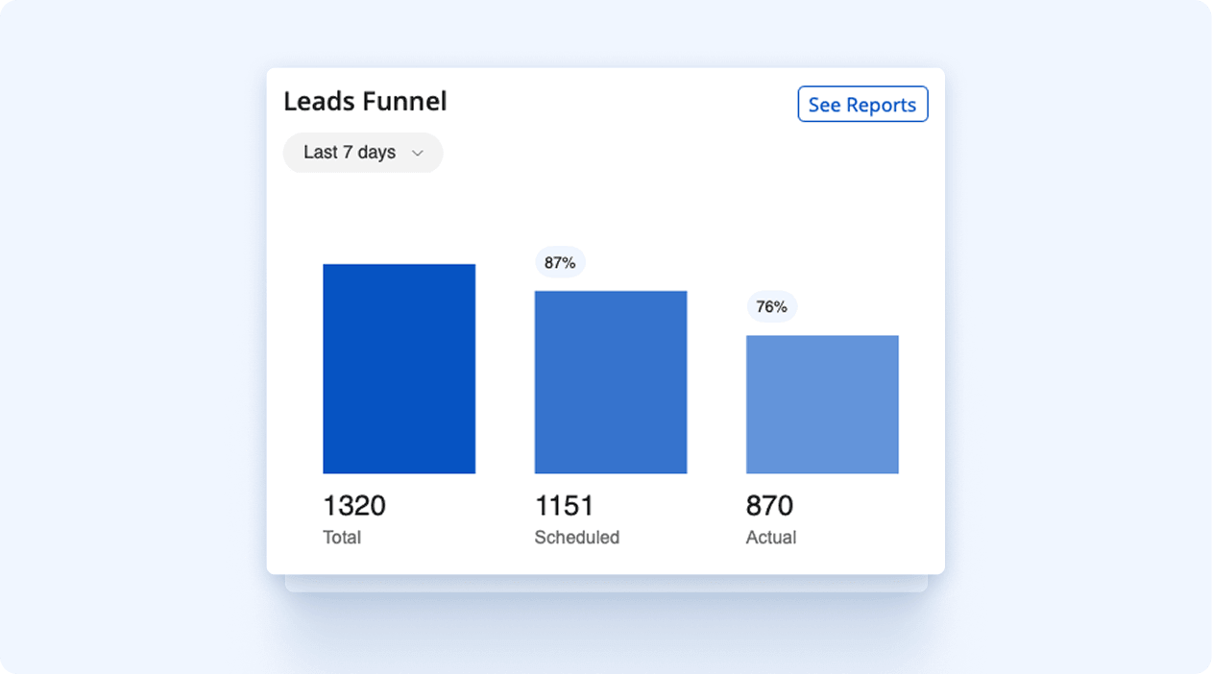Image resolution: width=1212 pixels, height=674 pixels.
Task: Click the percent sign in the 87% badge
Action: point(570,262)
